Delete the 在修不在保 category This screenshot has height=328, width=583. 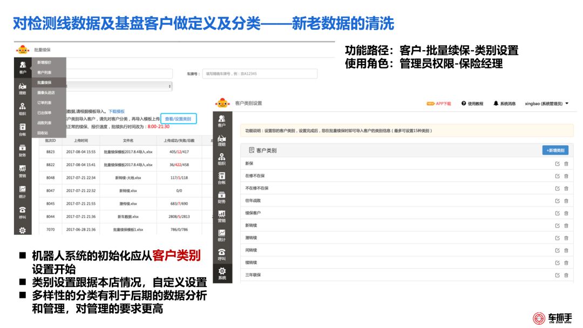click(566, 176)
